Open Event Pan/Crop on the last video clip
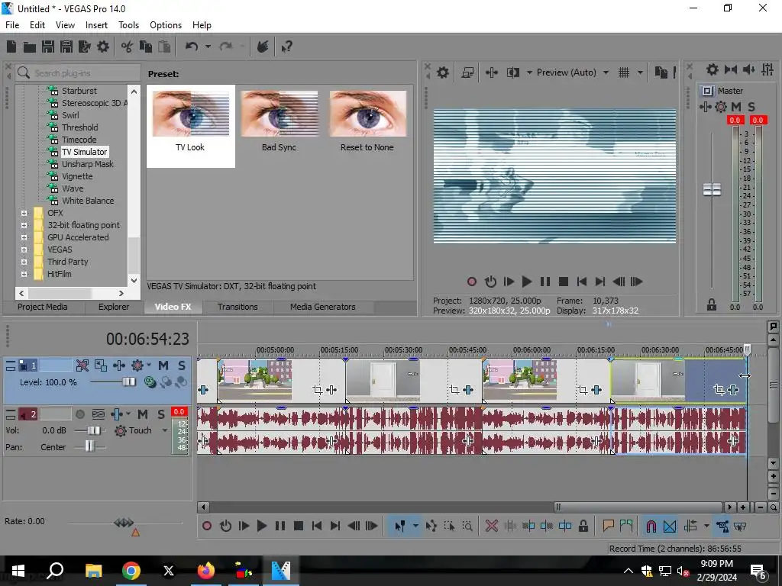782x586 pixels. (719, 390)
